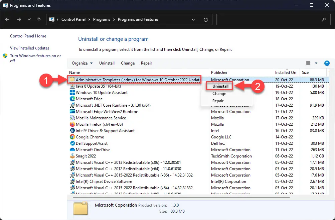The height and width of the screenshot is (220, 335).
Task: Click the search box in Control Panel
Action: (x=274, y=19)
